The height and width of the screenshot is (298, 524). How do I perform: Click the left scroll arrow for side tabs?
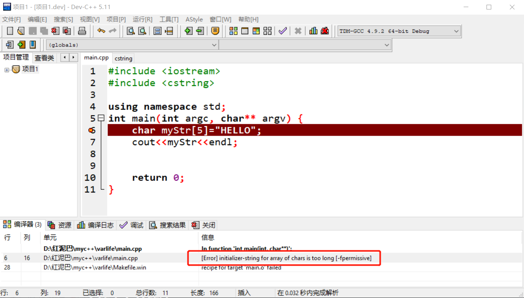(x=65, y=58)
